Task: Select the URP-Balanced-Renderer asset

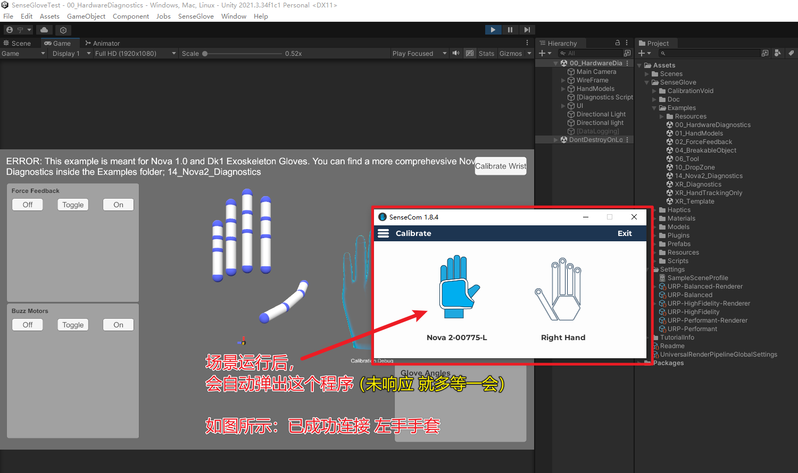Action: 705,286
